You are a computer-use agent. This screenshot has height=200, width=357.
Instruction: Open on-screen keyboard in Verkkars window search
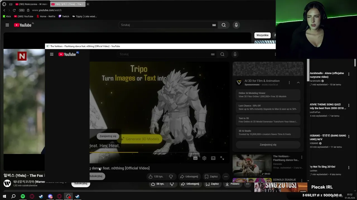click(x=213, y=54)
